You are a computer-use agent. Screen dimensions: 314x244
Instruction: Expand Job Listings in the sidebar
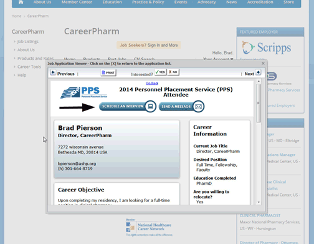[x=28, y=42]
